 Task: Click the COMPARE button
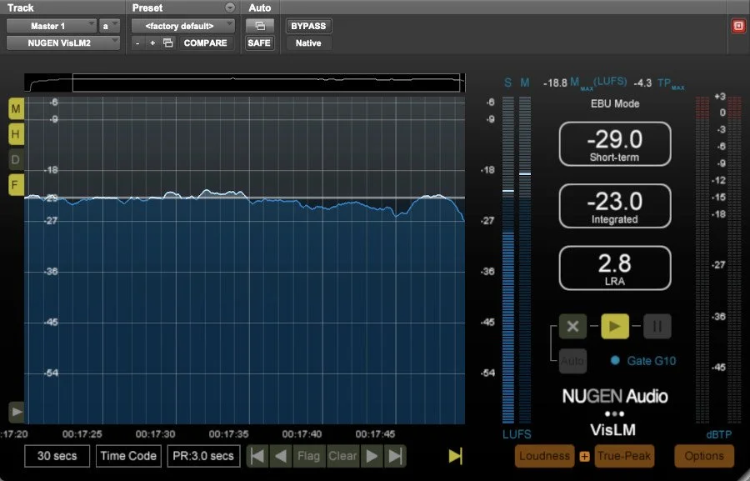pos(205,43)
